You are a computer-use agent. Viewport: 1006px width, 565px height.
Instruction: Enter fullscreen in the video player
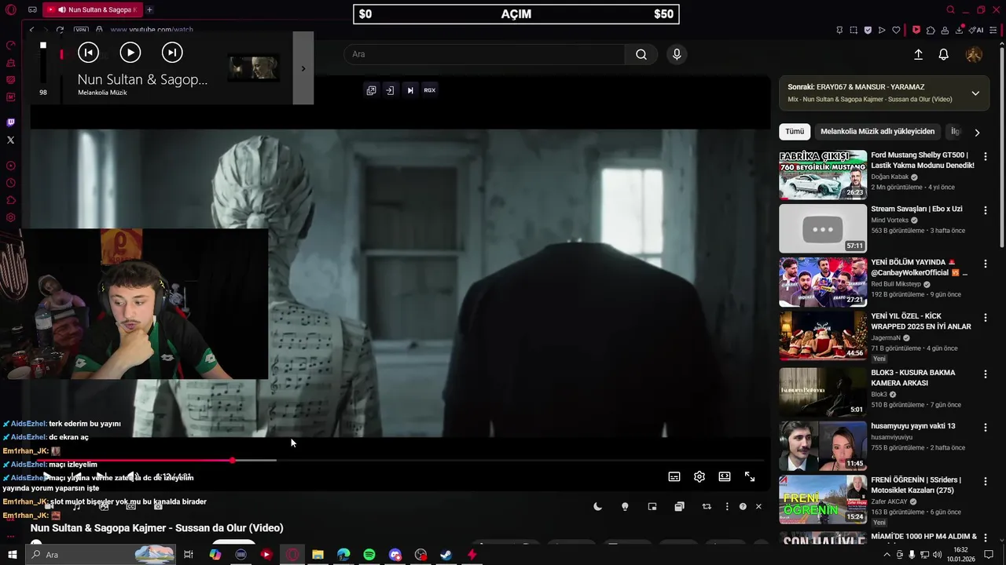[x=750, y=476]
